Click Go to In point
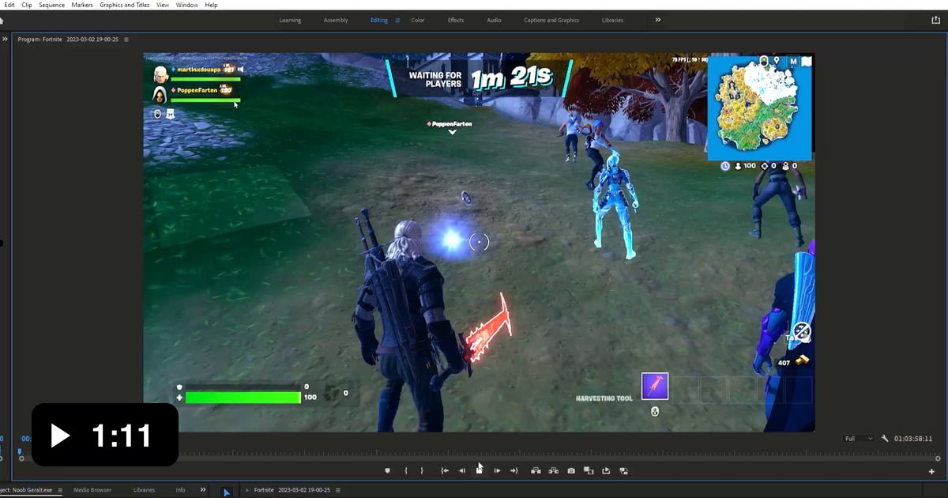 click(445, 470)
